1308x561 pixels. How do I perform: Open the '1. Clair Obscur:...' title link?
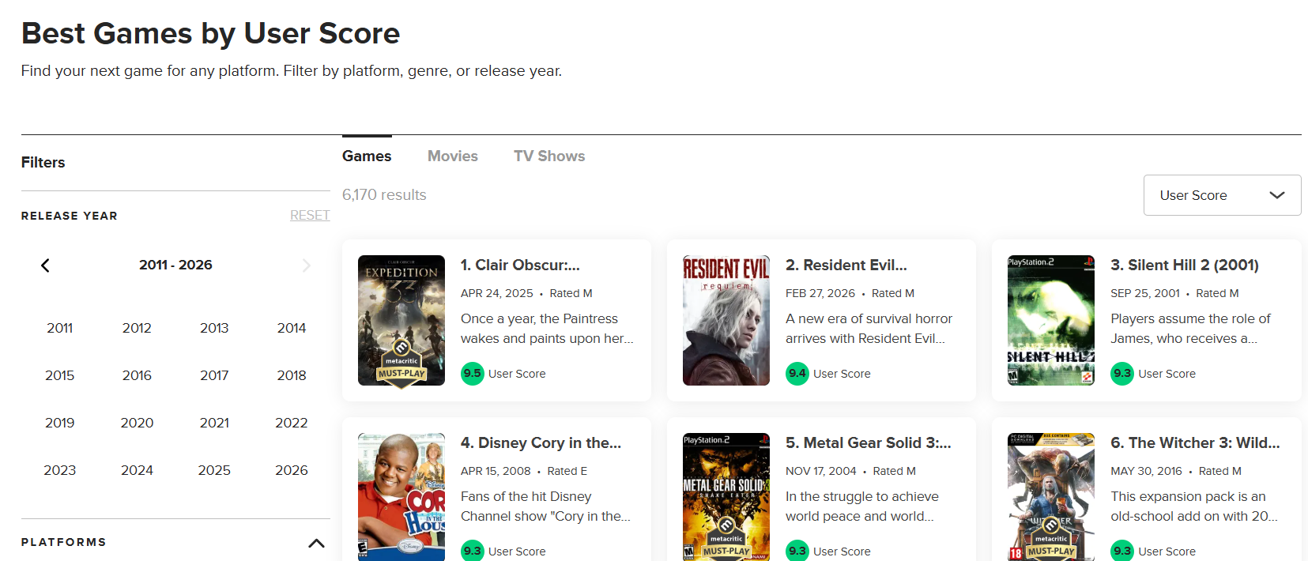(x=520, y=265)
